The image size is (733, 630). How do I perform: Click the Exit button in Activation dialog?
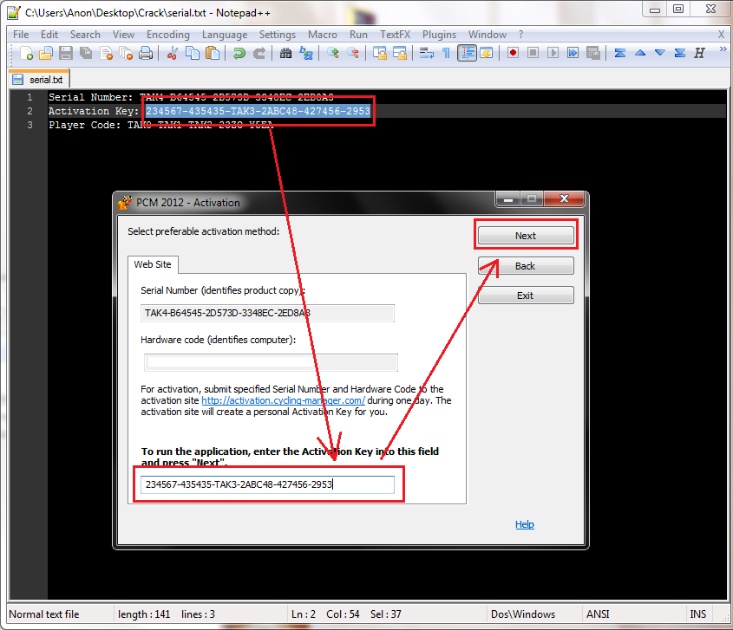click(x=526, y=296)
